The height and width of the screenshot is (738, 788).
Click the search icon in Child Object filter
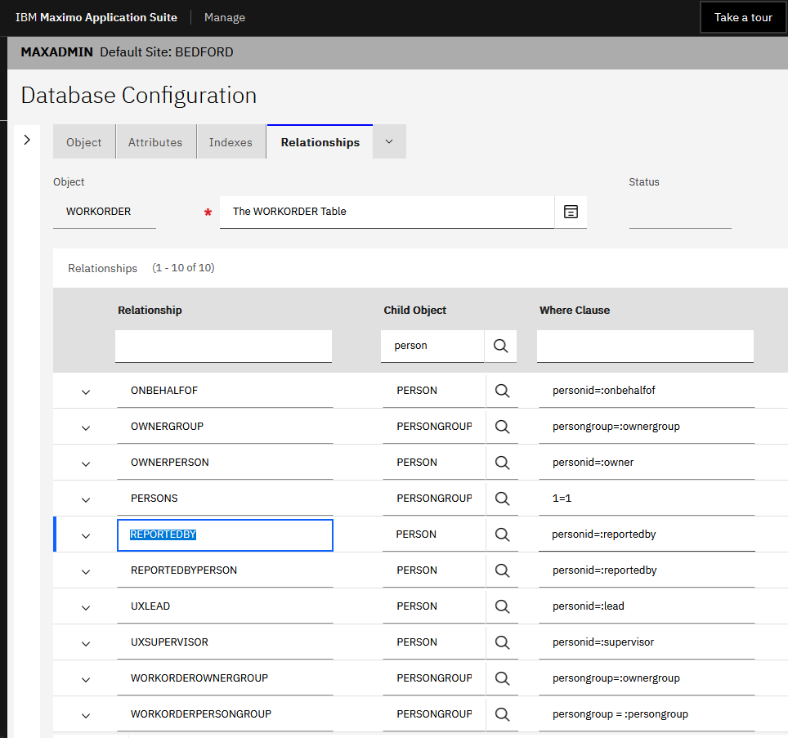point(500,346)
